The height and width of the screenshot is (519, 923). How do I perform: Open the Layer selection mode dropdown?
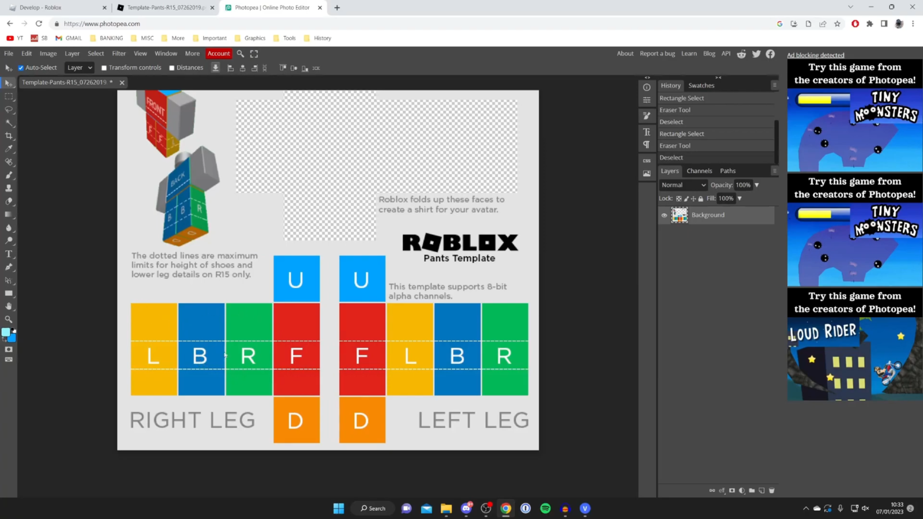pos(79,67)
